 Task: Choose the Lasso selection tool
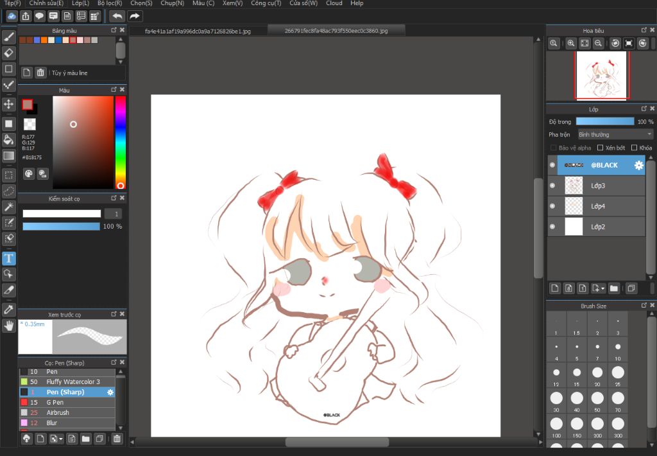pyautogui.click(x=9, y=191)
